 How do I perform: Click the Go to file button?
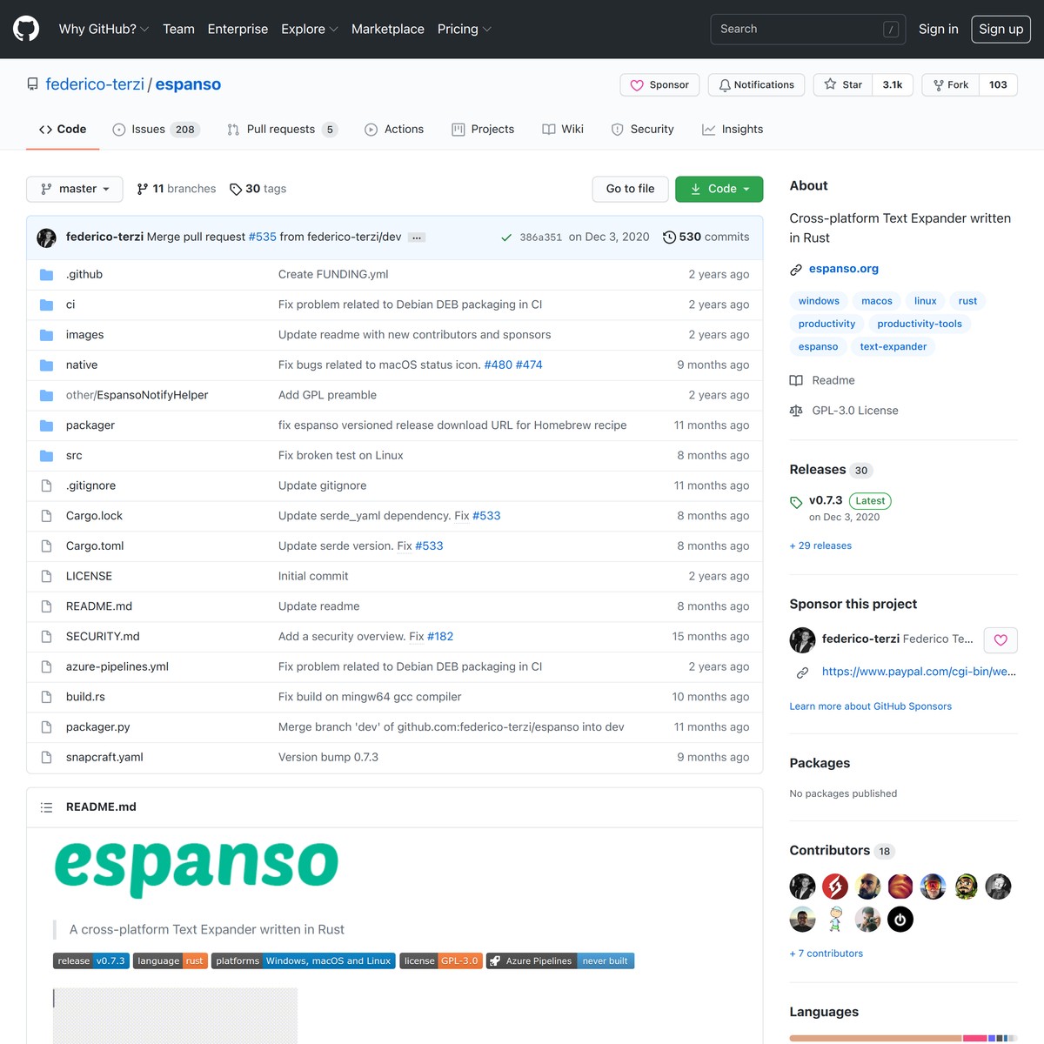(630, 189)
